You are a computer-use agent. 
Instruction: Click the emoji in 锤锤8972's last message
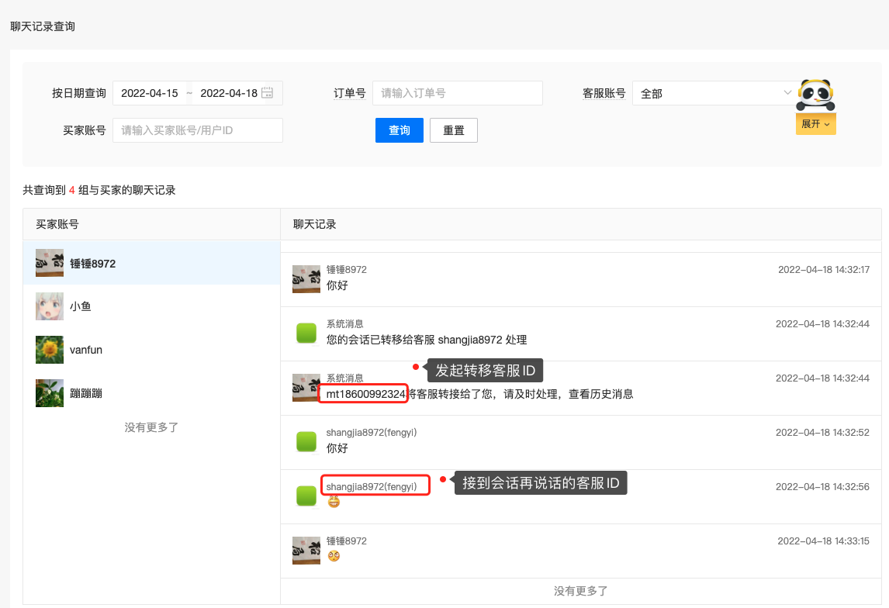tap(334, 556)
